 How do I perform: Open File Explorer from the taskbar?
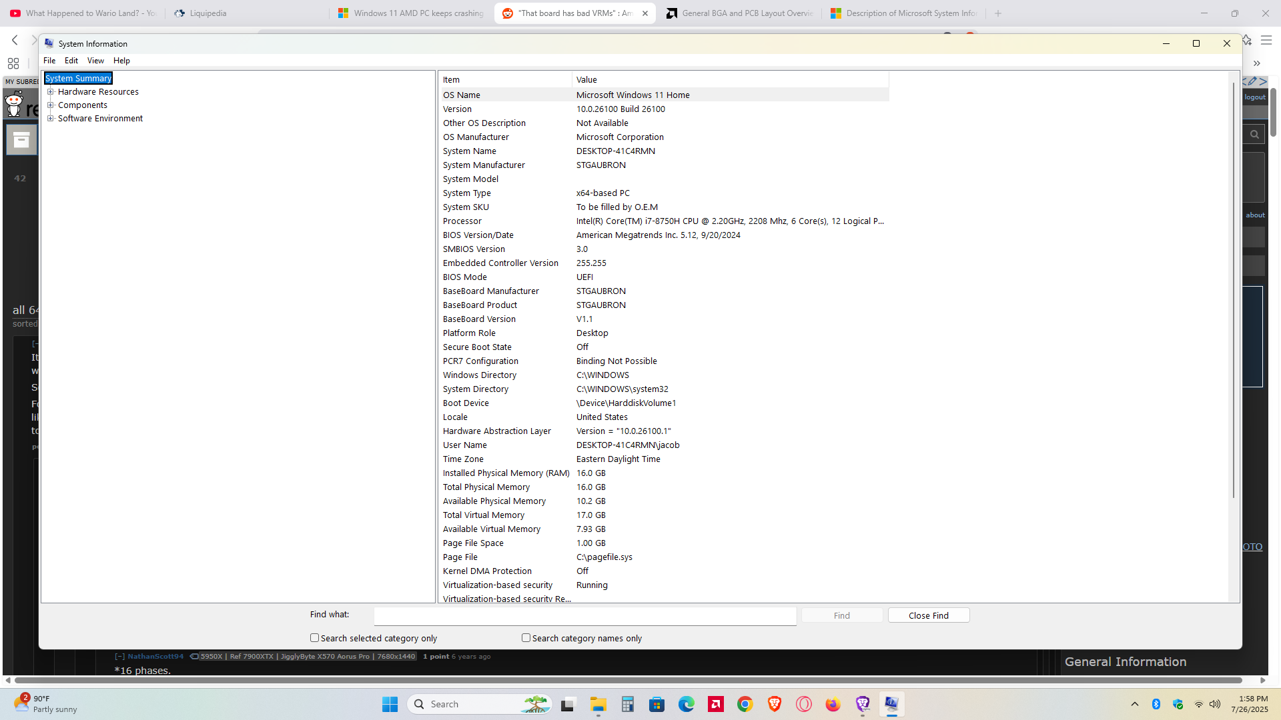coord(598,704)
